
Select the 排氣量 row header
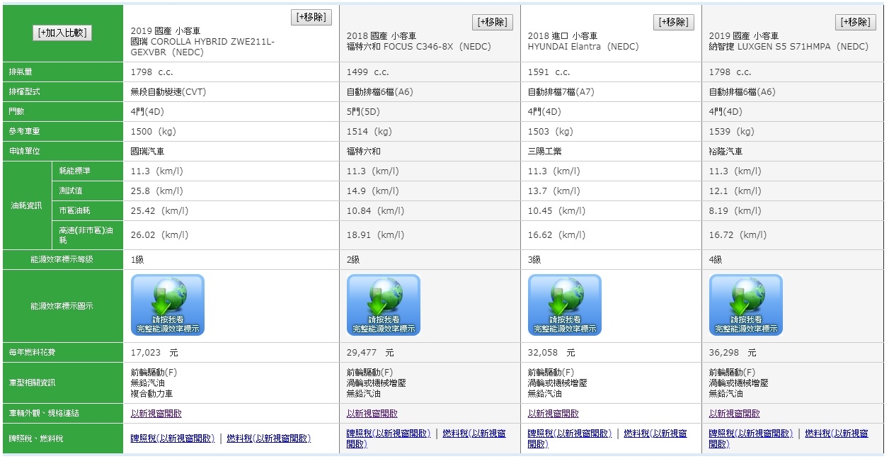tap(63, 72)
